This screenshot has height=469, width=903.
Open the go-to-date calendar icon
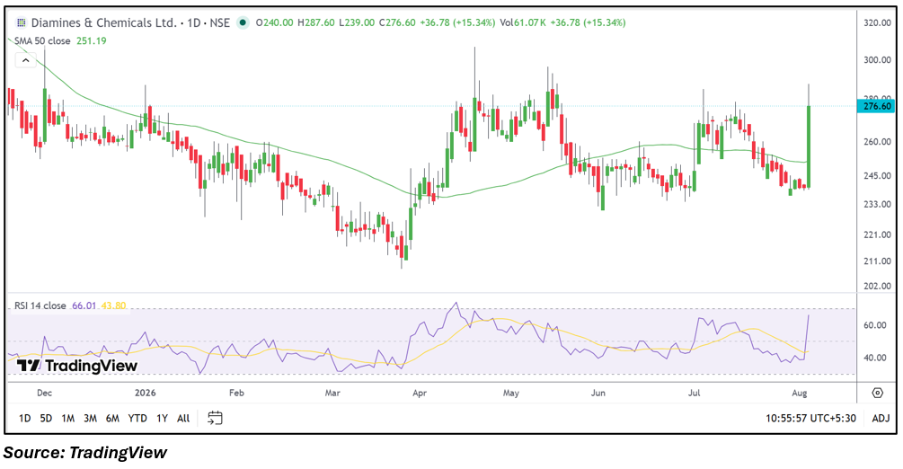click(215, 418)
